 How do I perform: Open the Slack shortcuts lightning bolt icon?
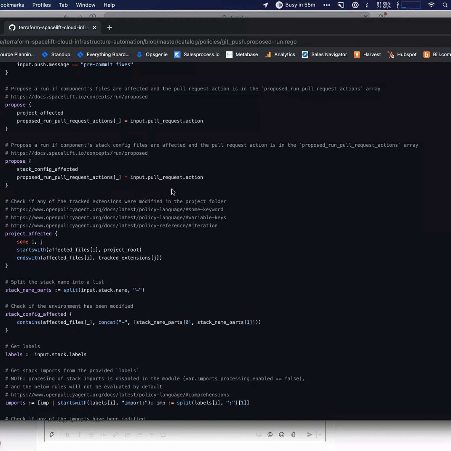click(52, 435)
